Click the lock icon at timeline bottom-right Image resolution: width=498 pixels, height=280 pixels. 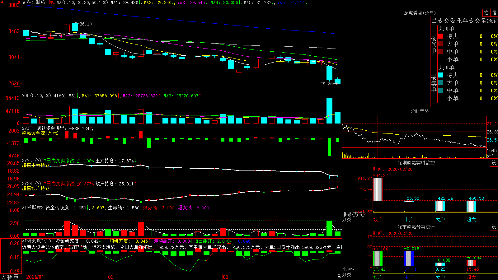[x=339, y=276]
